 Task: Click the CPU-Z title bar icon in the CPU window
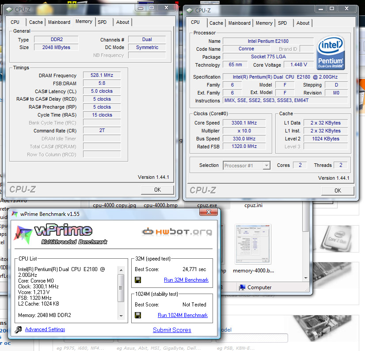coord(190,11)
